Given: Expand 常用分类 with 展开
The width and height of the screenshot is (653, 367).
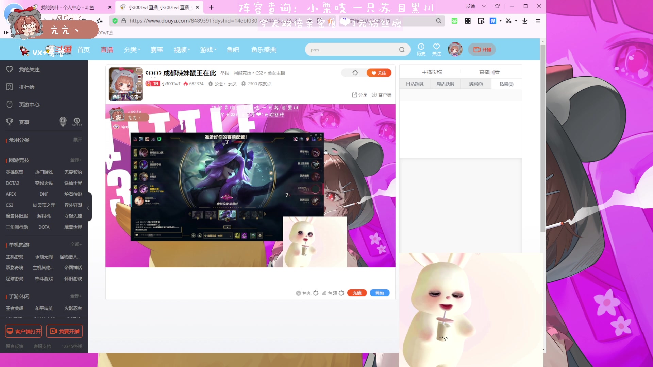Looking at the screenshot, I should click(x=78, y=140).
